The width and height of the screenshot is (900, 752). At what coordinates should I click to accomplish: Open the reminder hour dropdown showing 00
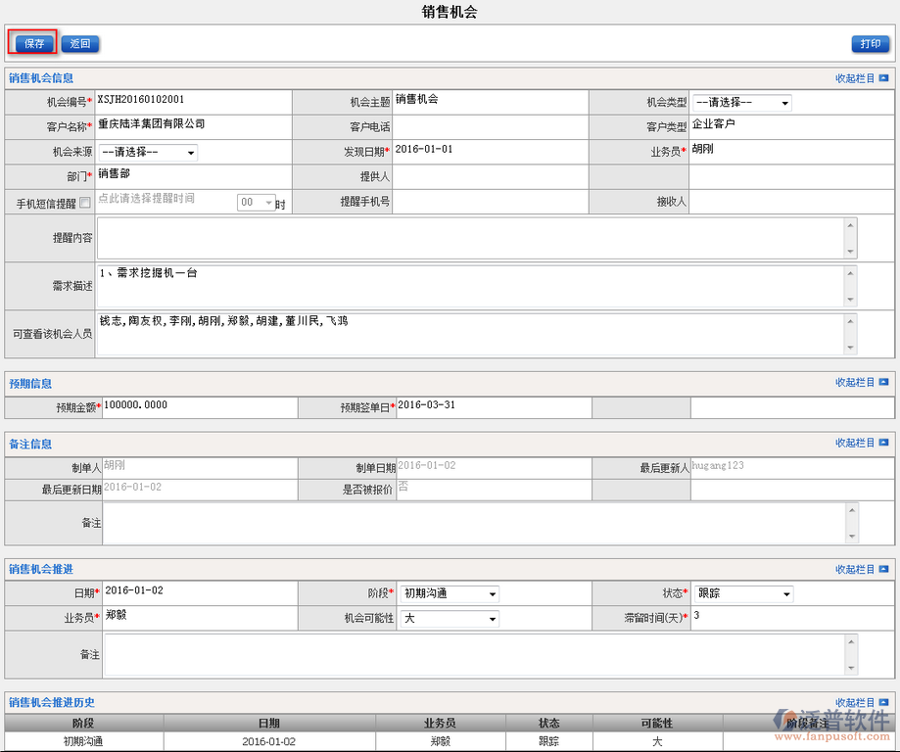(256, 203)
